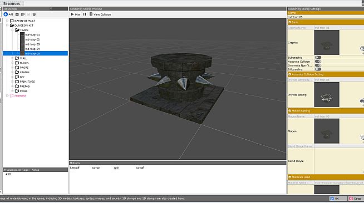Collapse the Basic section header
This screenshot has width=364, height=203.
pos(326,22)
